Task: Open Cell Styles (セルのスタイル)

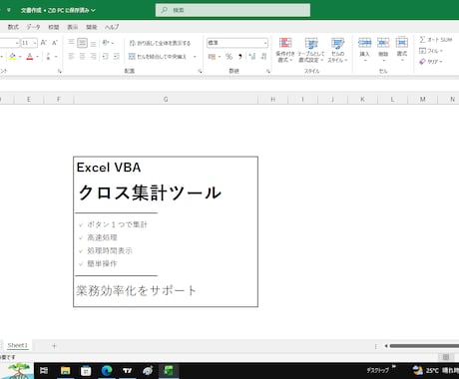Action: point(337,50)
